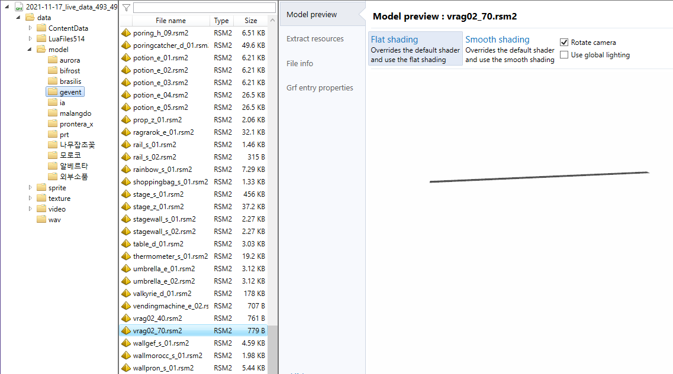Click the model icon of prop_z_01.rsm2

(x=125, y=120)
